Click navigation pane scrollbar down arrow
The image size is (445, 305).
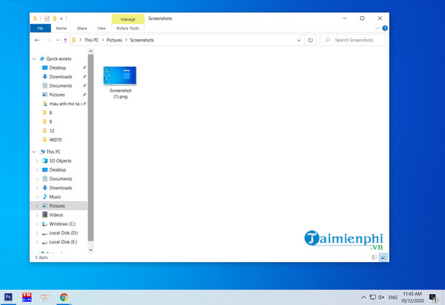(x=90, y=250)
